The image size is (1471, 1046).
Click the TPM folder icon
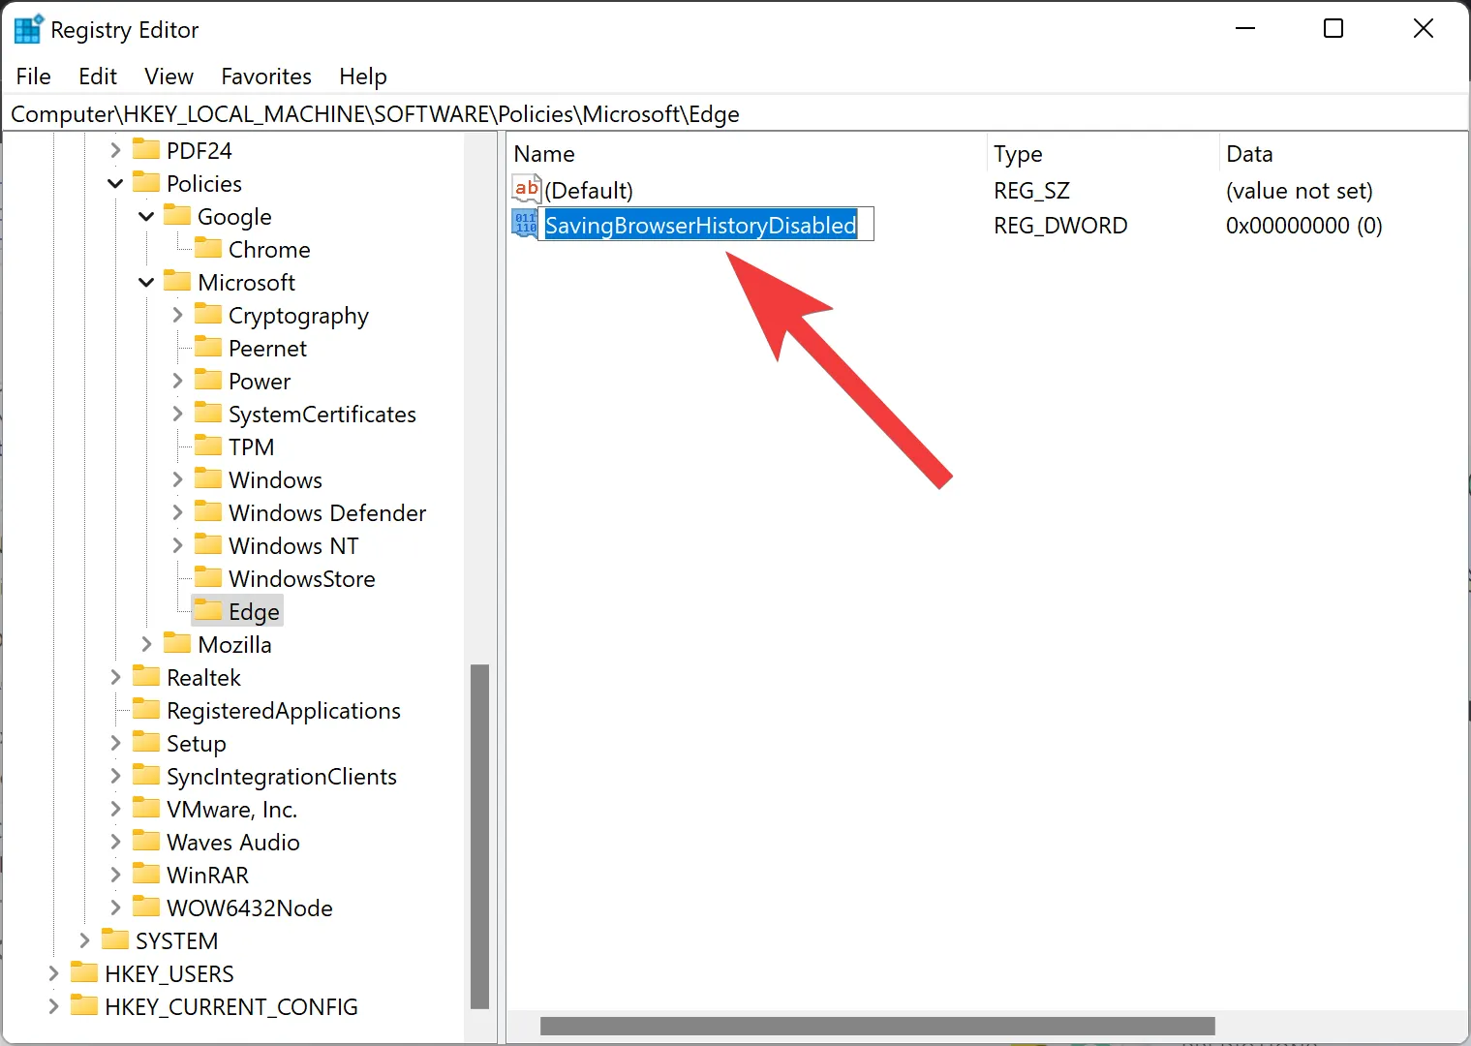pyautogui.click(x=209, y=446)
